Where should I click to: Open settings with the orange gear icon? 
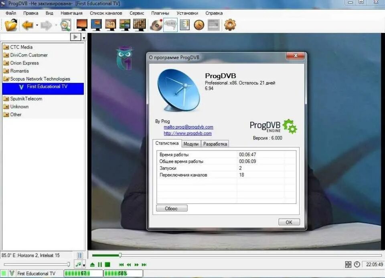(230, 25)
